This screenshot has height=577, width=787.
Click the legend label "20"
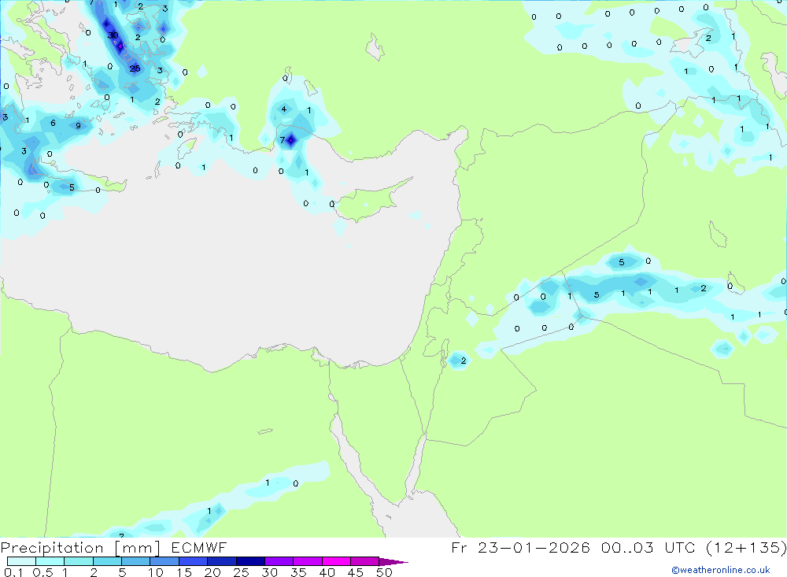tap(212, 572)
